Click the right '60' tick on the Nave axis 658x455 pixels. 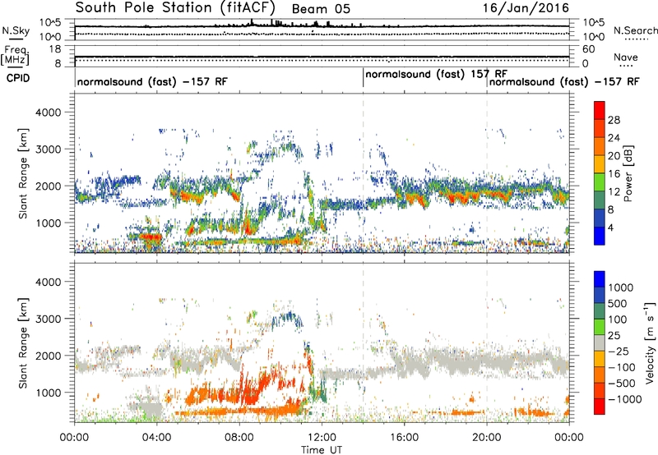[589, 49]
